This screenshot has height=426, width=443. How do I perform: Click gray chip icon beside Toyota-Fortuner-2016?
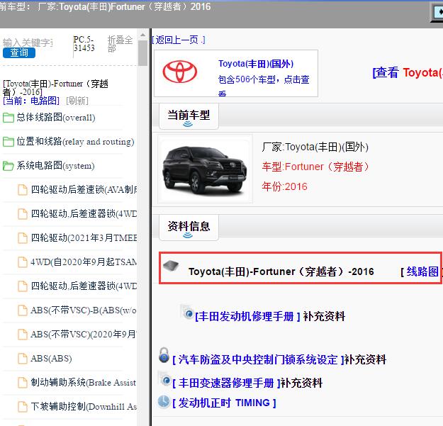tap(172, 265)
